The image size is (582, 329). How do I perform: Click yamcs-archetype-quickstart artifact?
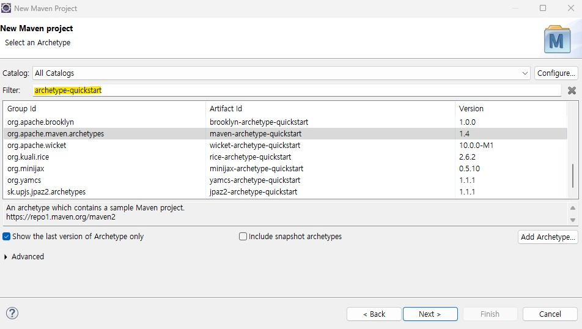[254, 180]
